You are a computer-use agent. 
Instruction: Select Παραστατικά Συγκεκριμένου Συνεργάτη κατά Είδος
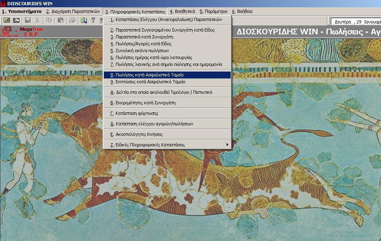pos(167,30)
